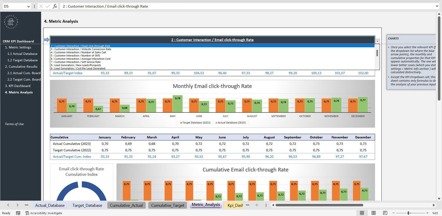Click May's green 0,78 bar
Viewport: 442px width, 216px height.
[x=178, y=104]
